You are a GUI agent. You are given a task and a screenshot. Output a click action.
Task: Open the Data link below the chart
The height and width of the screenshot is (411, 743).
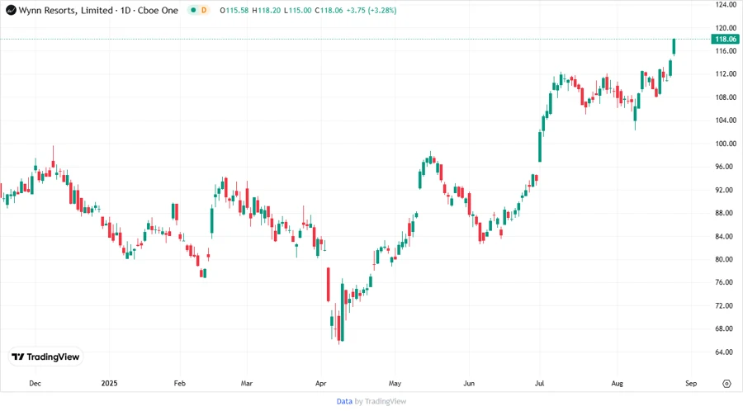[x=344, y=402]
